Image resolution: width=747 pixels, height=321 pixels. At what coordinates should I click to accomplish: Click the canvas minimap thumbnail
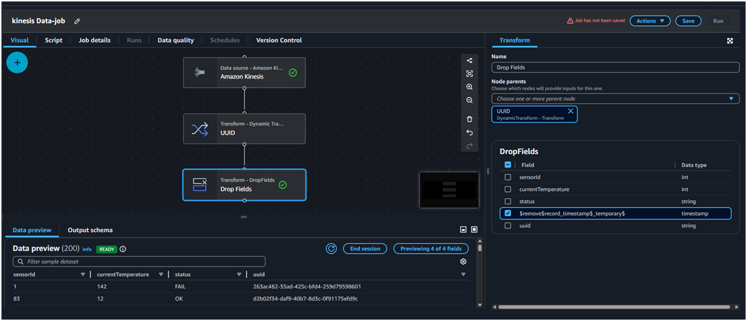click(448, 190)
